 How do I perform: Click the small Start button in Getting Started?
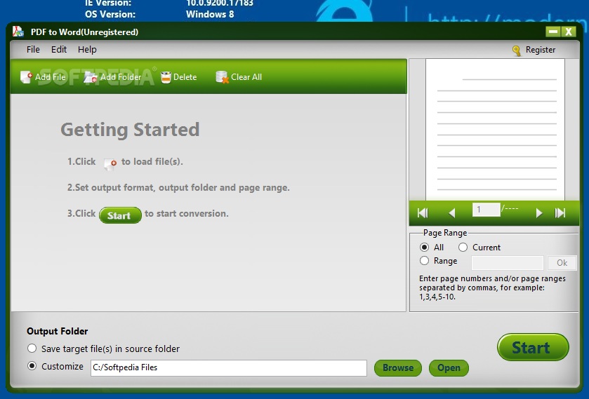(120, 215)
